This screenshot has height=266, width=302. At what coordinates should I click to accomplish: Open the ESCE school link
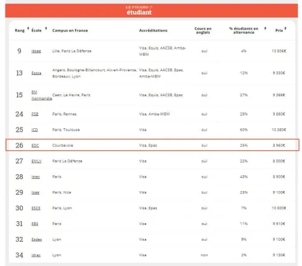[36, 208]
